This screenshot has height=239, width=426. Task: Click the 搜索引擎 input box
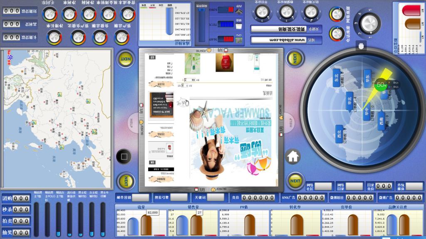(179, 197)
